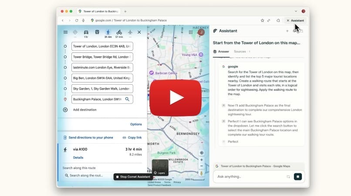
Task: Click Add destination plus icon
Action: pyautogui.click(x=65, y=110)
